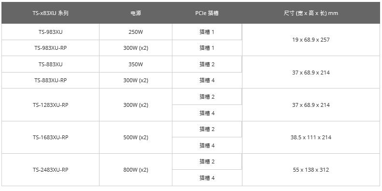Image resolution: width=382 pixels, height=191 pixels.
Task: Select the TS-1683XU-RP model cell
Action: 50,137
